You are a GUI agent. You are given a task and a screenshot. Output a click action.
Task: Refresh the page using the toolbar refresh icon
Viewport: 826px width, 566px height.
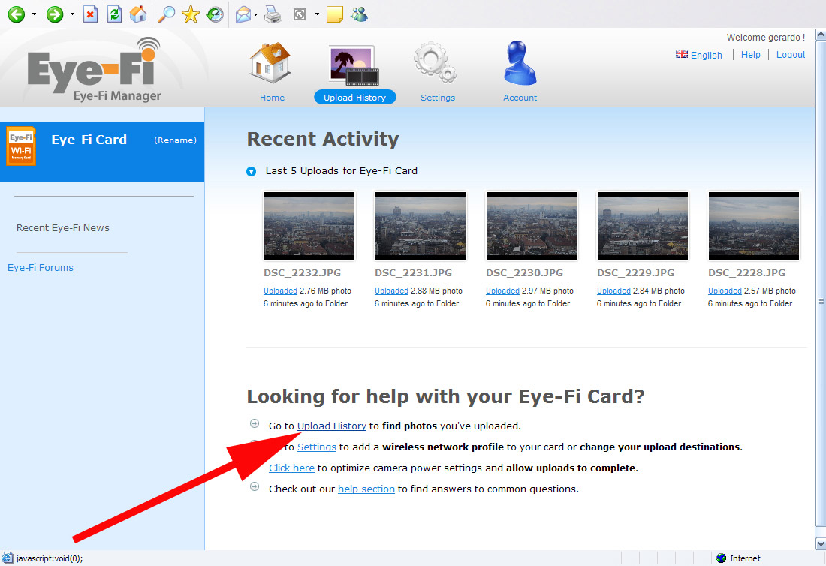114,14
